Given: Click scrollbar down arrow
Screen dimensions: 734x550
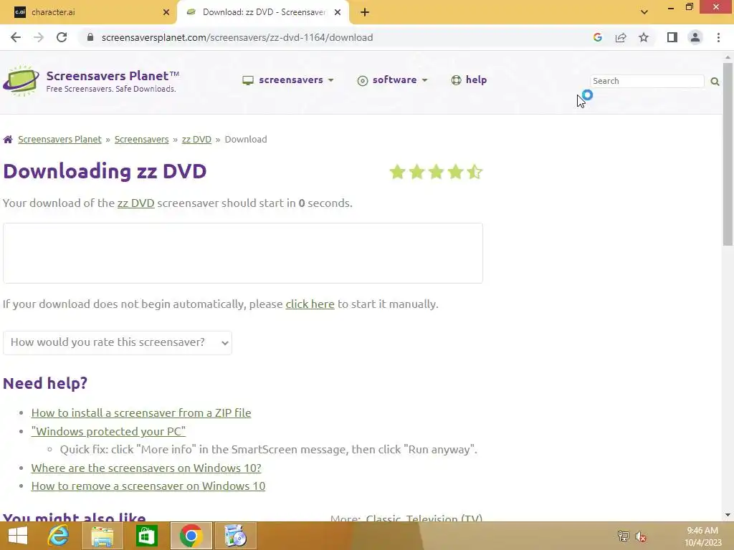Looking at the screenshot, I should tap(728, 515).
